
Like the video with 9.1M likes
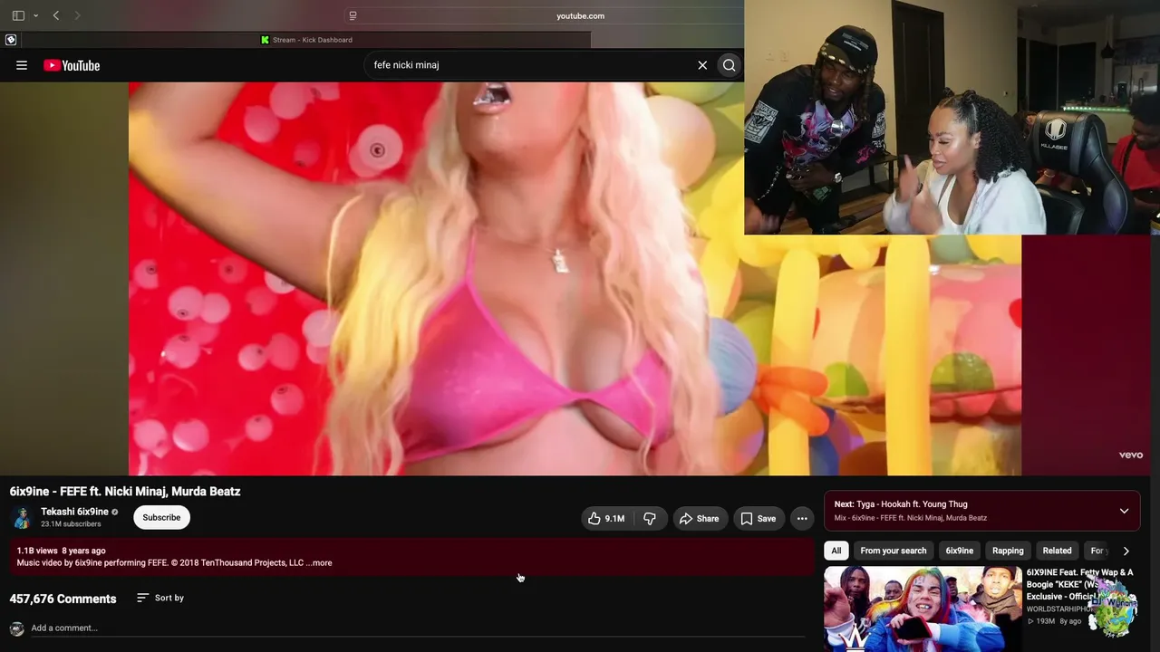click(x=606, y=518)
